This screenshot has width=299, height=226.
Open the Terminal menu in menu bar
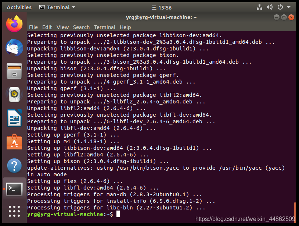point(105,27)
